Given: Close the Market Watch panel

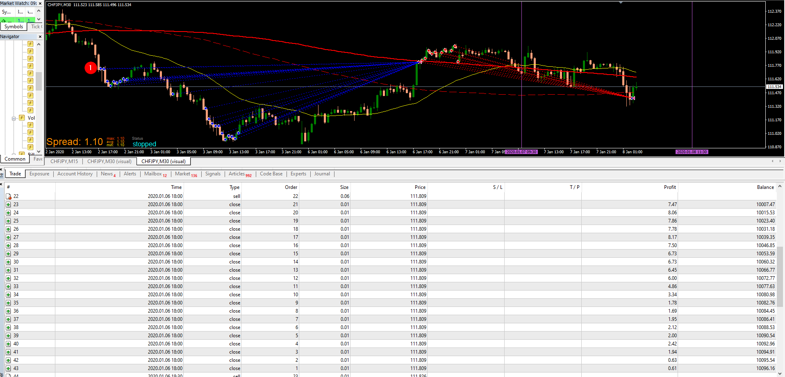Looking at the screenshot, I should (x=40, y=3).
